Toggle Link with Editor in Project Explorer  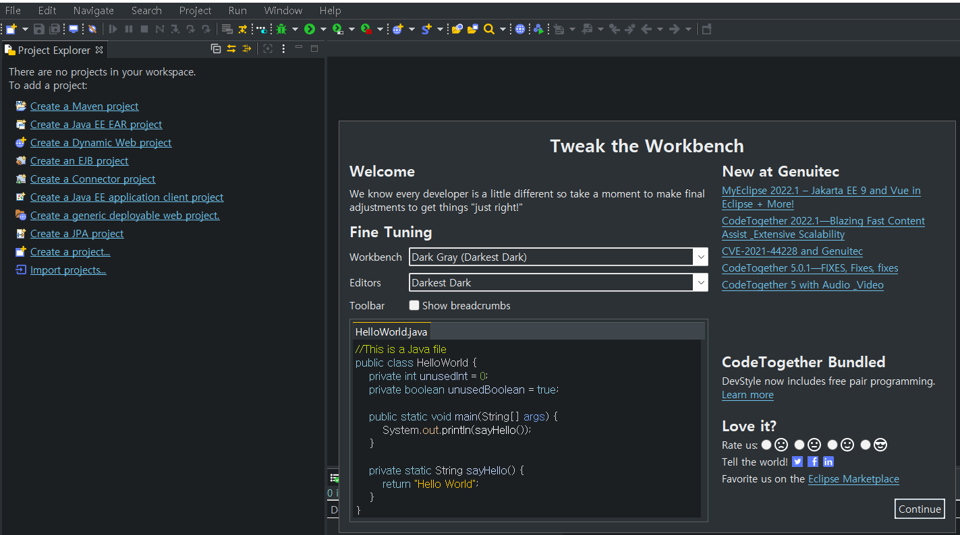click(x=231, y=49)
